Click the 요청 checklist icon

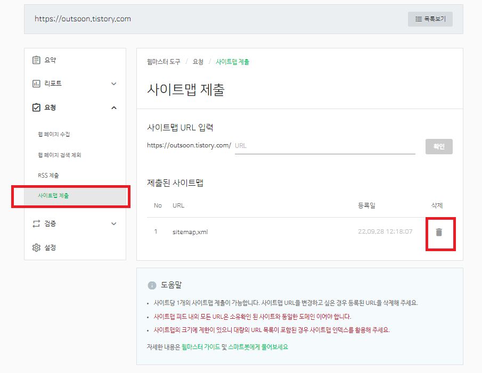[x=36, y=107]
